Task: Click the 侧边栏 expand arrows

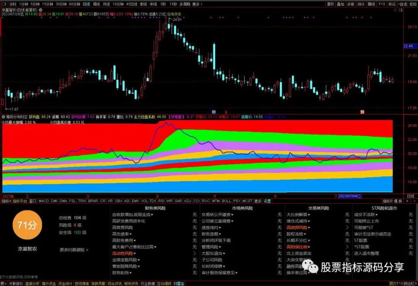Action: [x=416, y=284]
